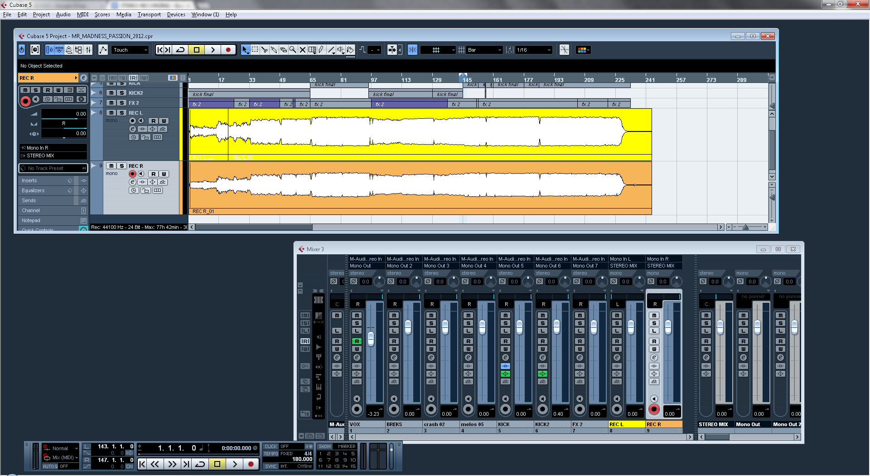Click the REC R channel fader in Mixer
The height and width of the screenshot is (476, 870).
pos(668,327)
